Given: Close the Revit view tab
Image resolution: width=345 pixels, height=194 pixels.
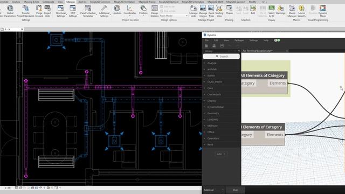Looking at the screenshot, I should click(x=22, y=29).
